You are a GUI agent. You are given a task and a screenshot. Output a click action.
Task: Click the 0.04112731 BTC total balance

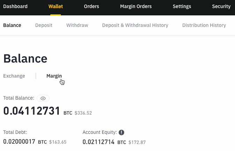pyautogui.click(x=32, y=111)
